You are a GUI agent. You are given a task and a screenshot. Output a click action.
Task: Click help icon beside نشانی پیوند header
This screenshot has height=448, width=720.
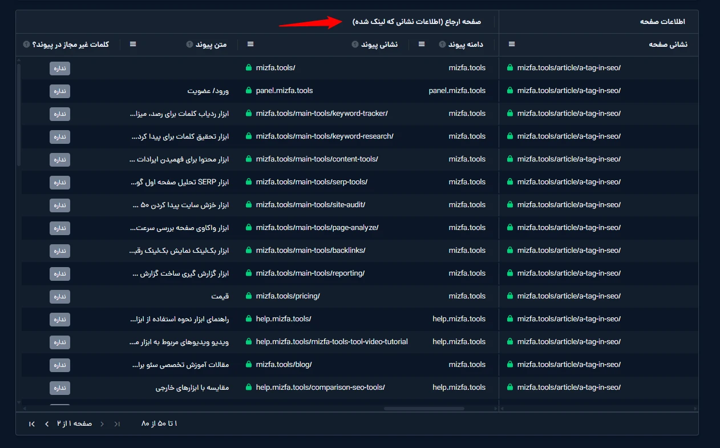coord(355,45)
